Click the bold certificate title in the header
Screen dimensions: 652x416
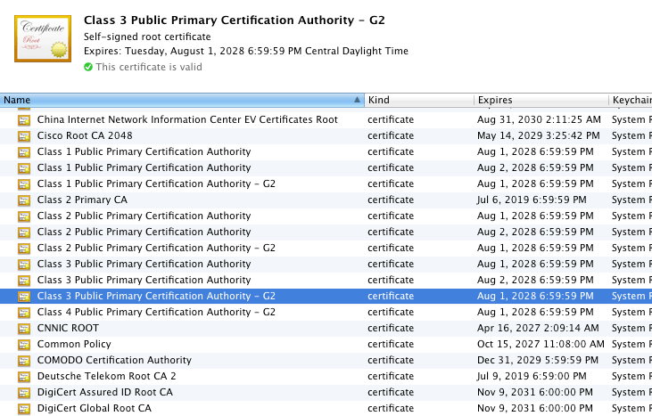234,20
